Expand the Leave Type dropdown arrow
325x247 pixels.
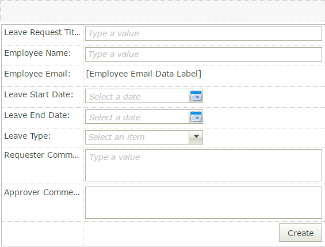pos(196,137)
